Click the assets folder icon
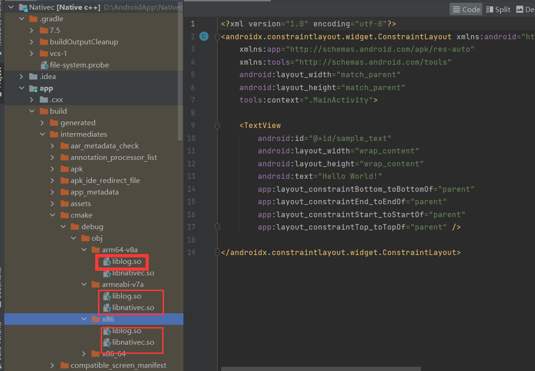 [65, 204]
